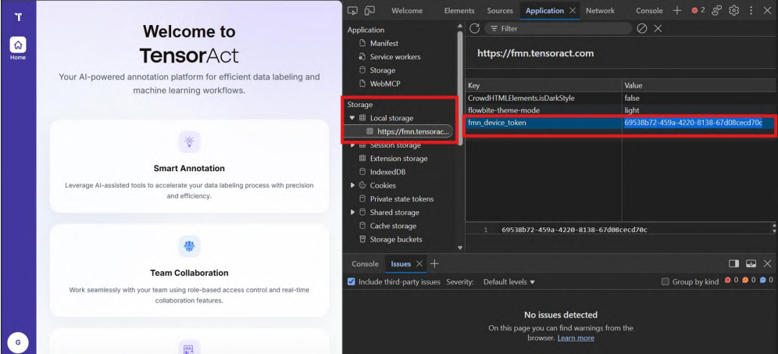Image resolution: width=778 pixels, height=354 pixels.
Task: Toggle drawer sidebar layout icon
Action: tap(733, 263)
